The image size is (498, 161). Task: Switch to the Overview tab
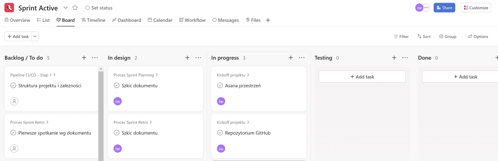17,20
